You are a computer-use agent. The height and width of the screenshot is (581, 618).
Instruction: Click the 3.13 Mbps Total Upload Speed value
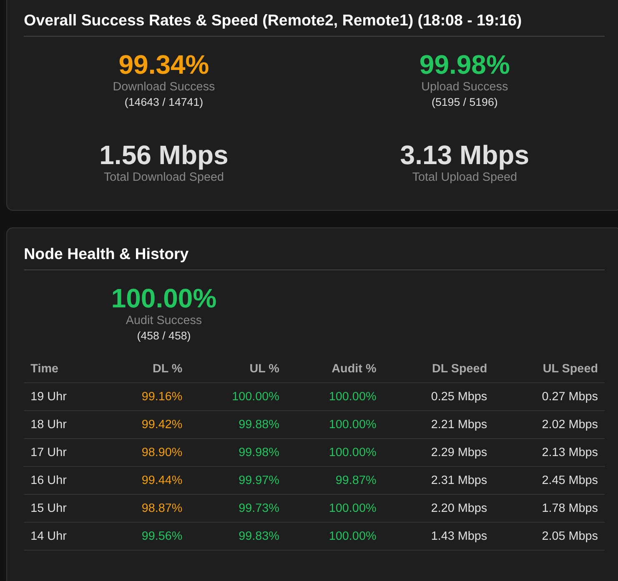click(x=465, y=155)
